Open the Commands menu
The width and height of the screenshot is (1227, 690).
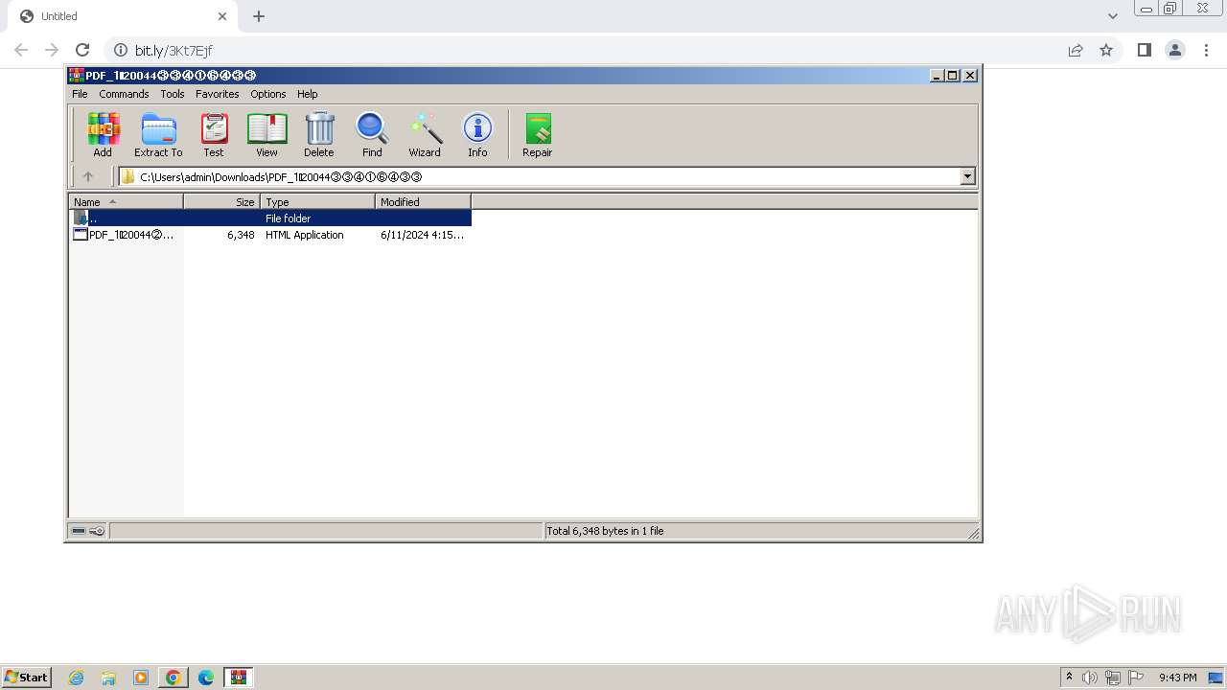pos(124,94)
